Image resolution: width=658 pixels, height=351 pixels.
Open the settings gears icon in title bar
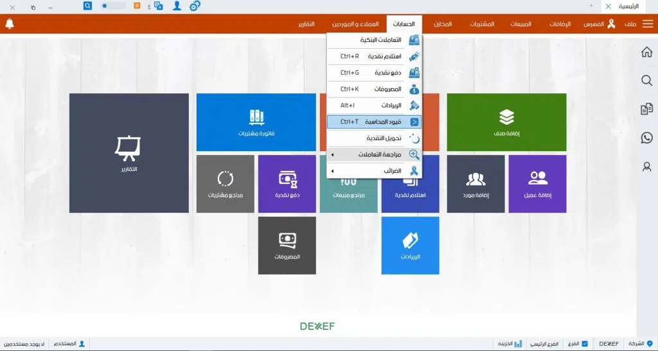coord(195,6)
